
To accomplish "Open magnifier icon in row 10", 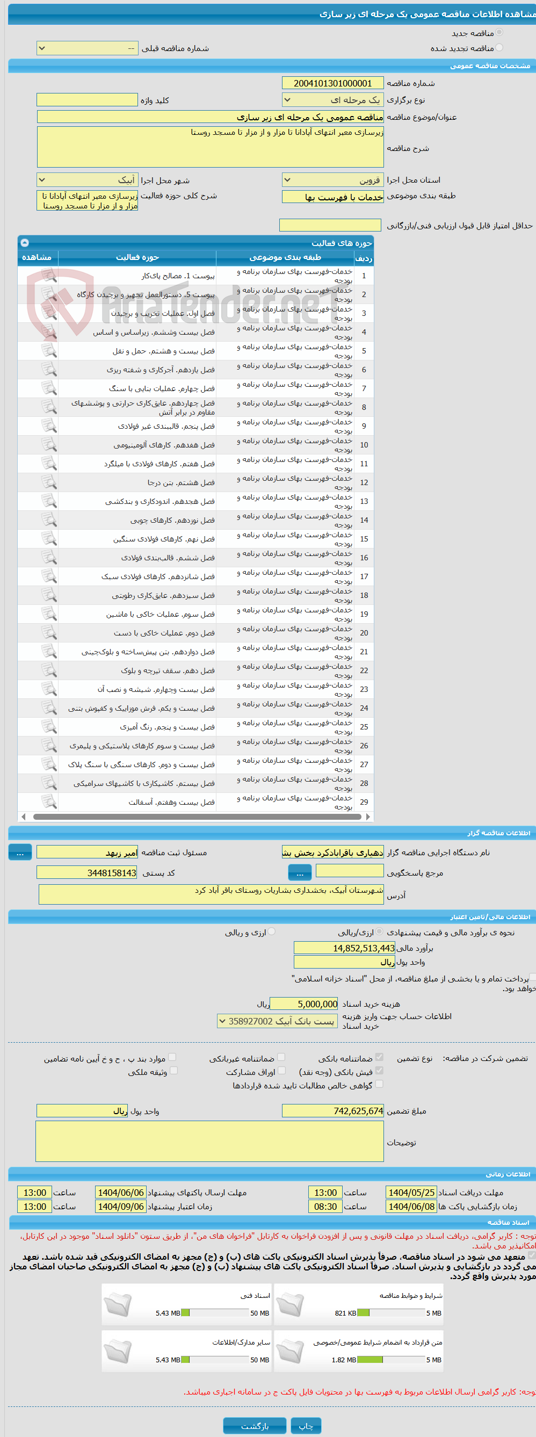I will pos(49,445).
